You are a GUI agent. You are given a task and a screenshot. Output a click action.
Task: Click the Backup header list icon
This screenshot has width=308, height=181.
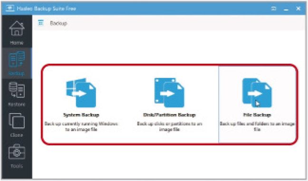click(41, 23)
